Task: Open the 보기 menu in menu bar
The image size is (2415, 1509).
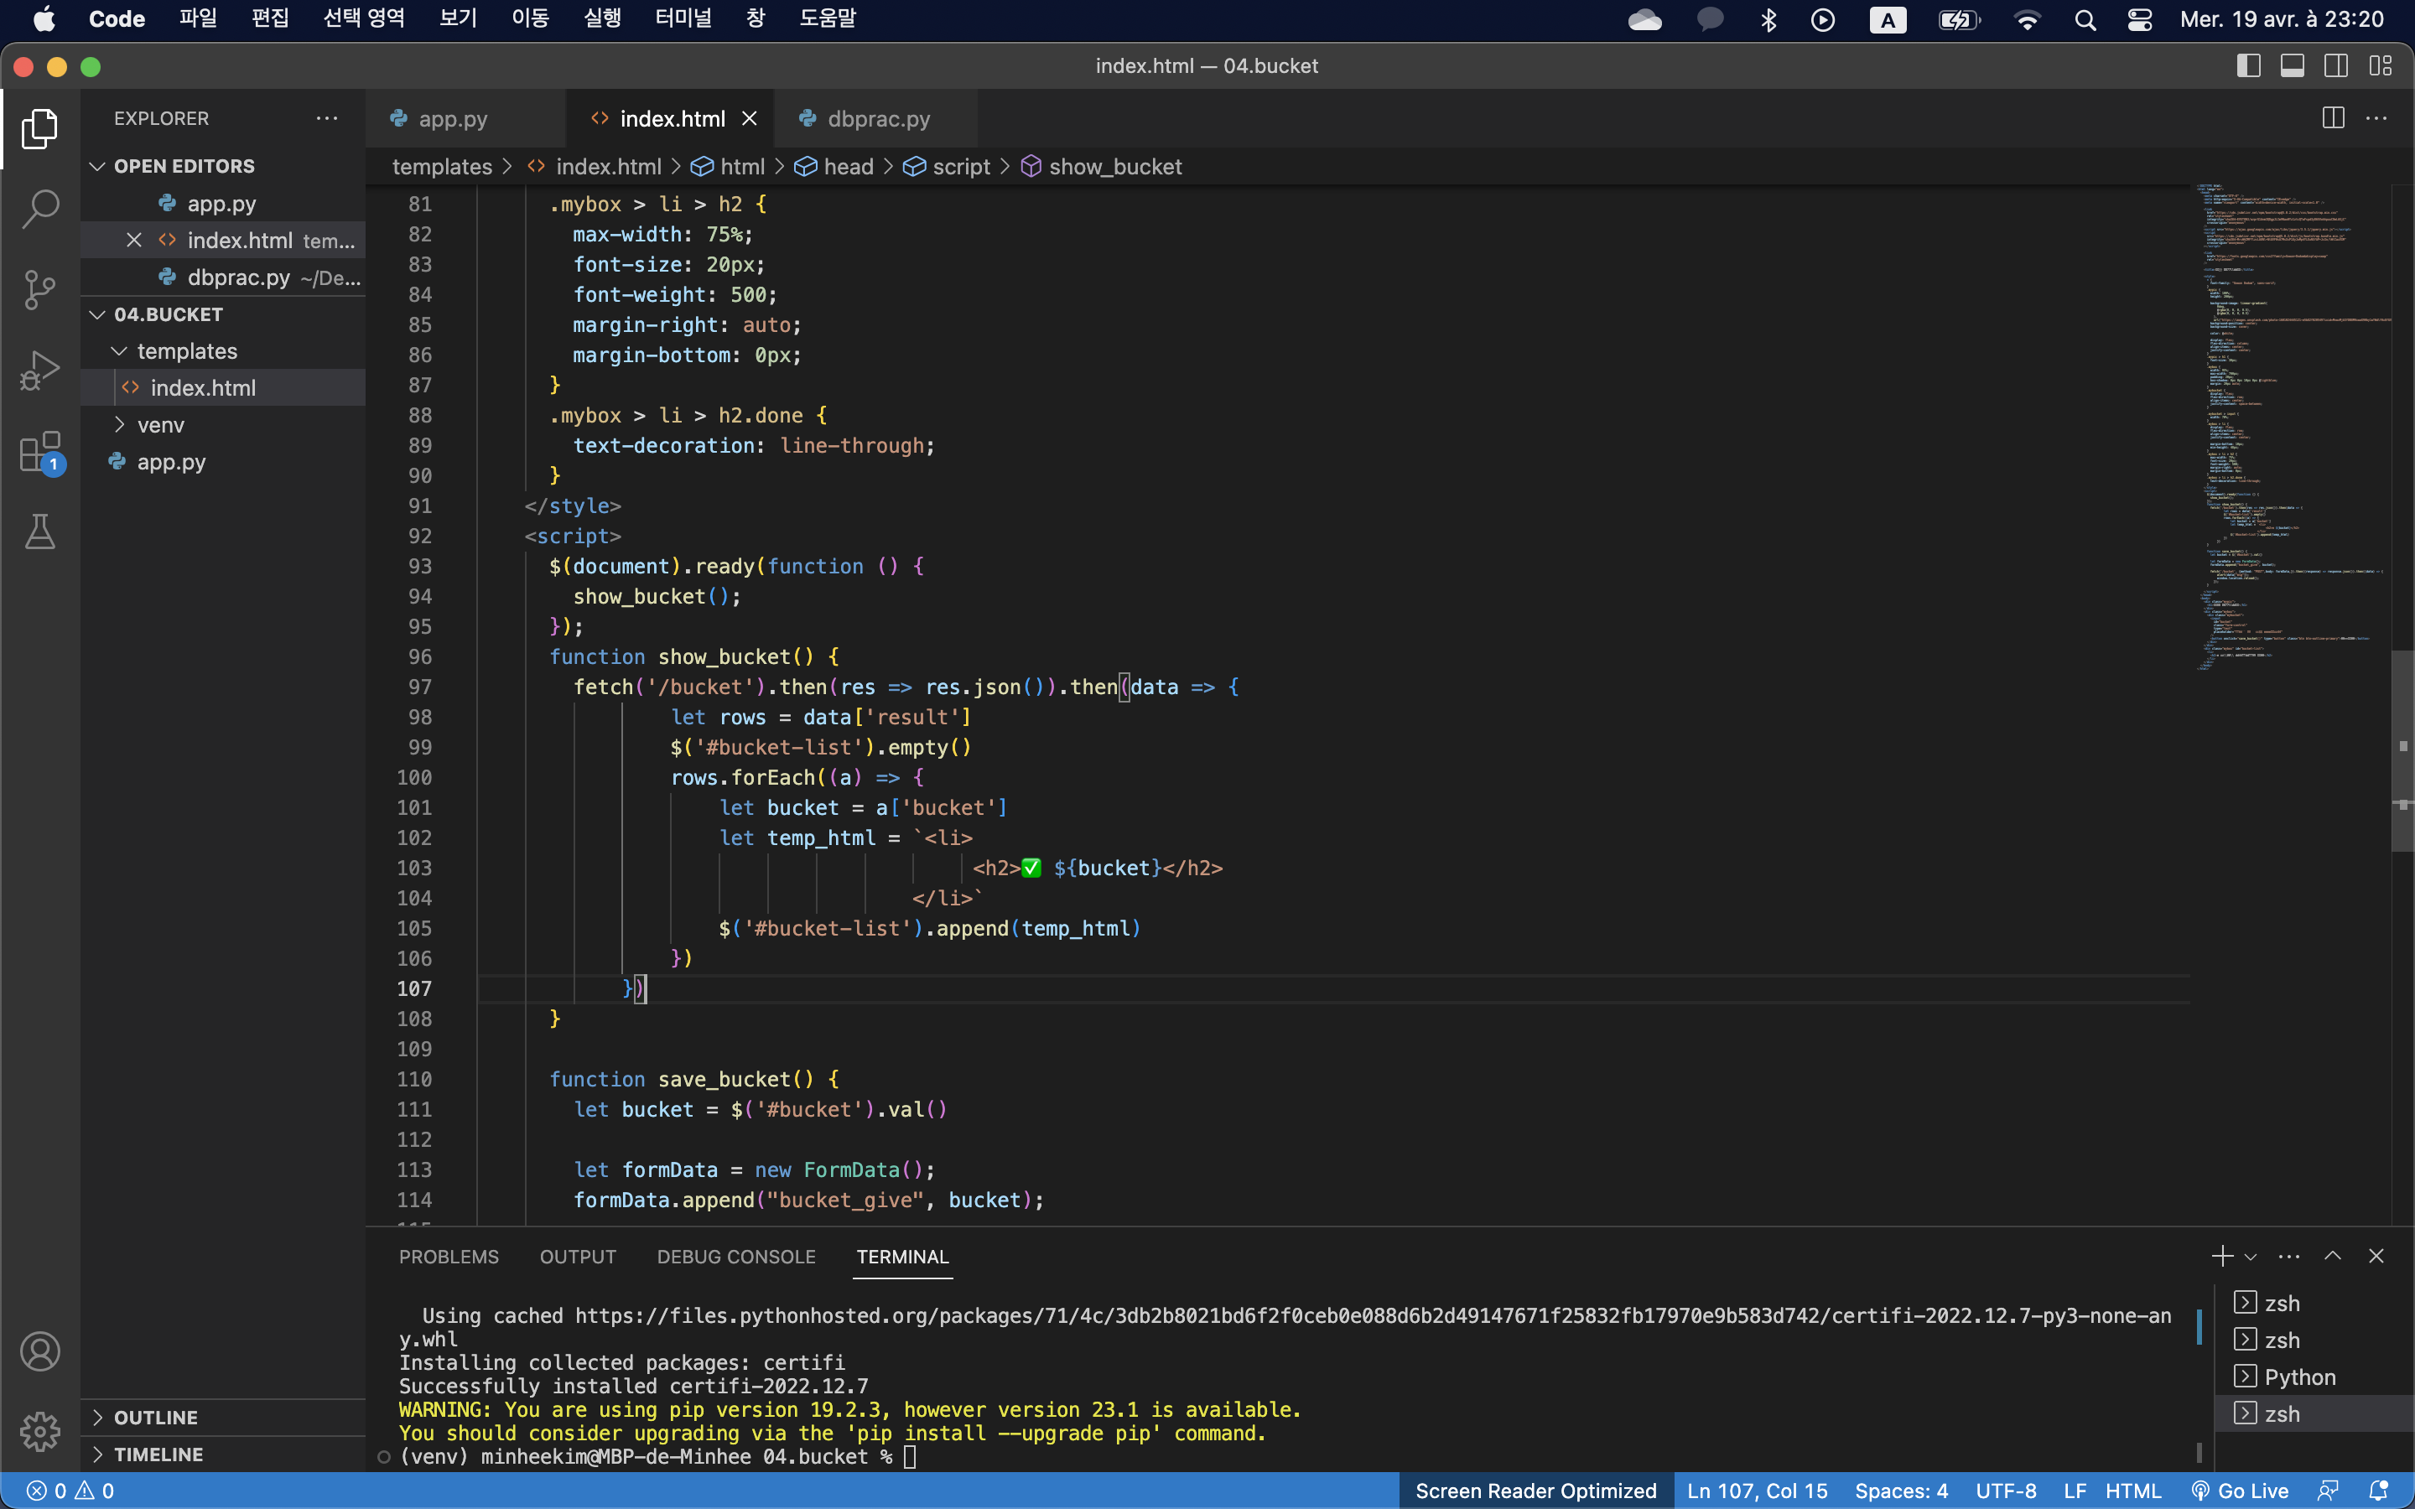Action: 458,19
